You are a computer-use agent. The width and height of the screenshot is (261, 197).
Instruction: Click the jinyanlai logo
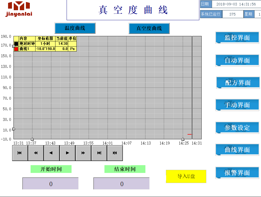coord(19,9)
